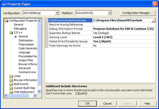The width and height of the screenshot is (159, 109).
Task: Click the Apply button
Action: (x=127, y=104)
